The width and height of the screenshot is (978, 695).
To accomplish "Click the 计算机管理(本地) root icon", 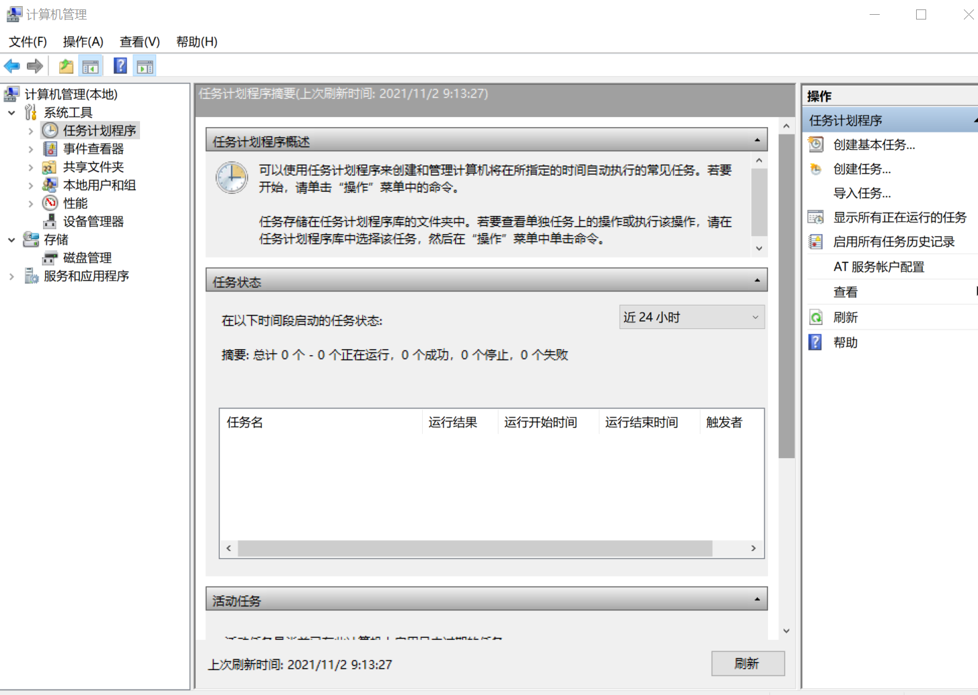I will [12, 94].
